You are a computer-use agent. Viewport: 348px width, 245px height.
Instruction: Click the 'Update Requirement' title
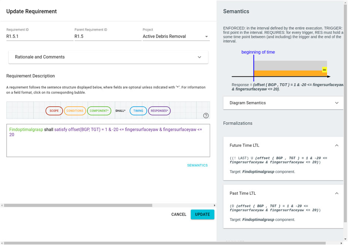click(x=31, y=11)
